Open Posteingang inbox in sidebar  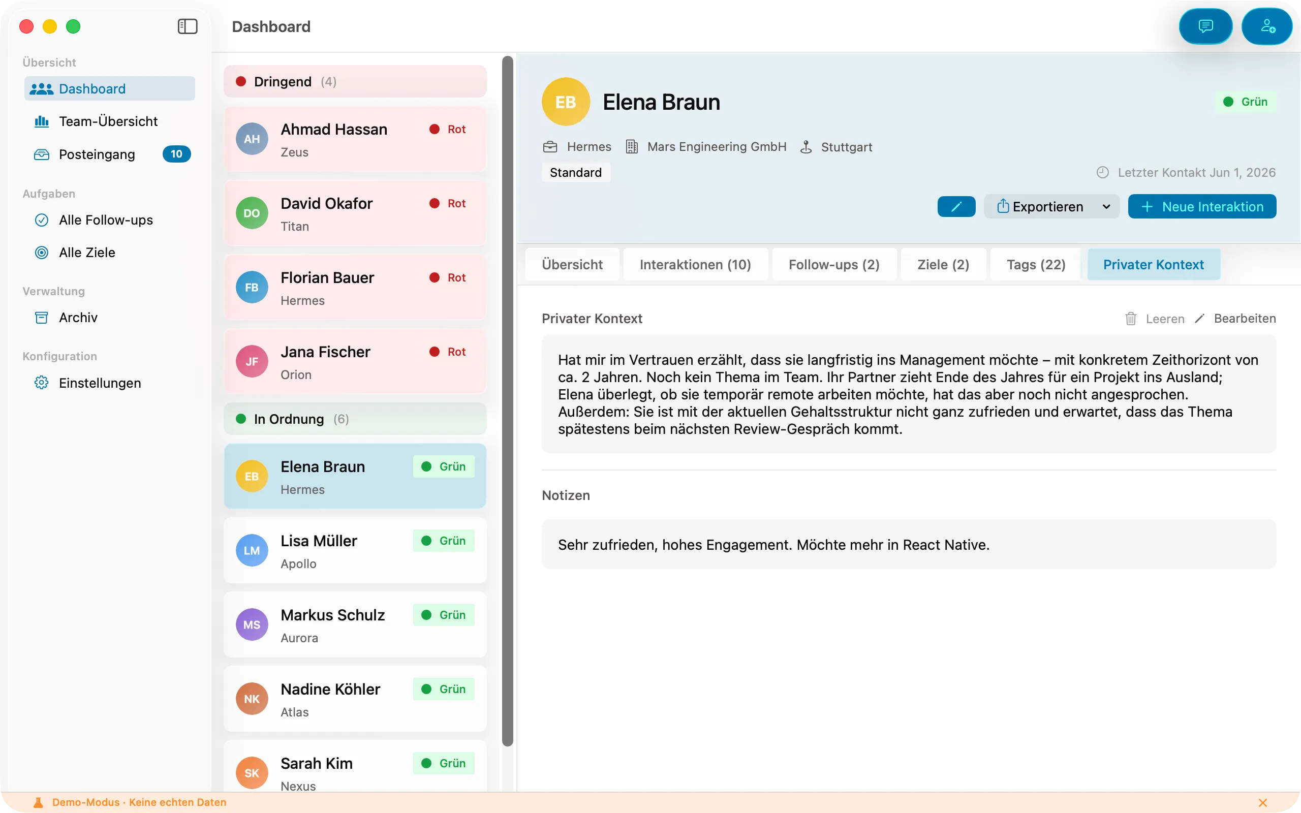pos(110,154)
